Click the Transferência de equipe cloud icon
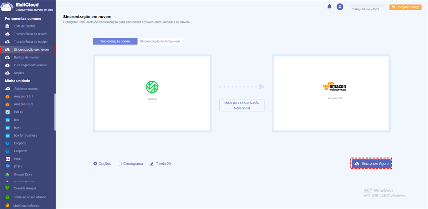The image size is (428, 209). pyautogui.click(x=7, y=42)
